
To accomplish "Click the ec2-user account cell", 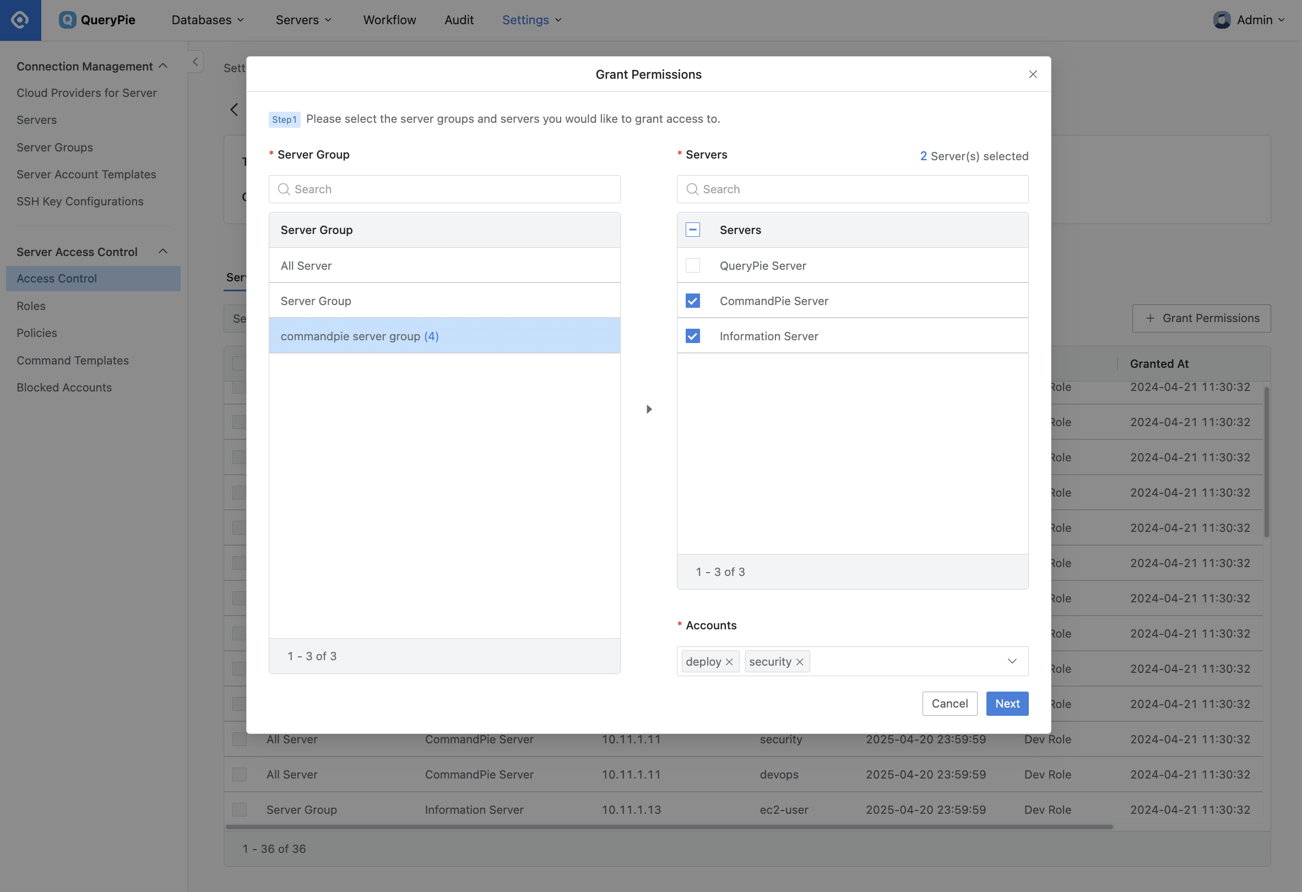I will pos(784,810).
